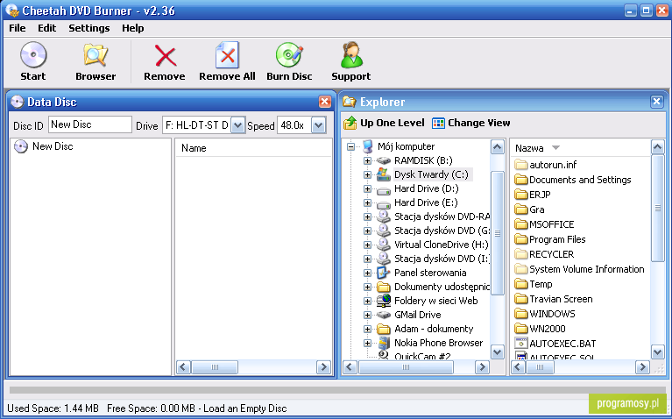Click Foldery w sieci Web globe icon
Image resolution: width=672 pixels, height=419 pixels.
click(384, 301)
